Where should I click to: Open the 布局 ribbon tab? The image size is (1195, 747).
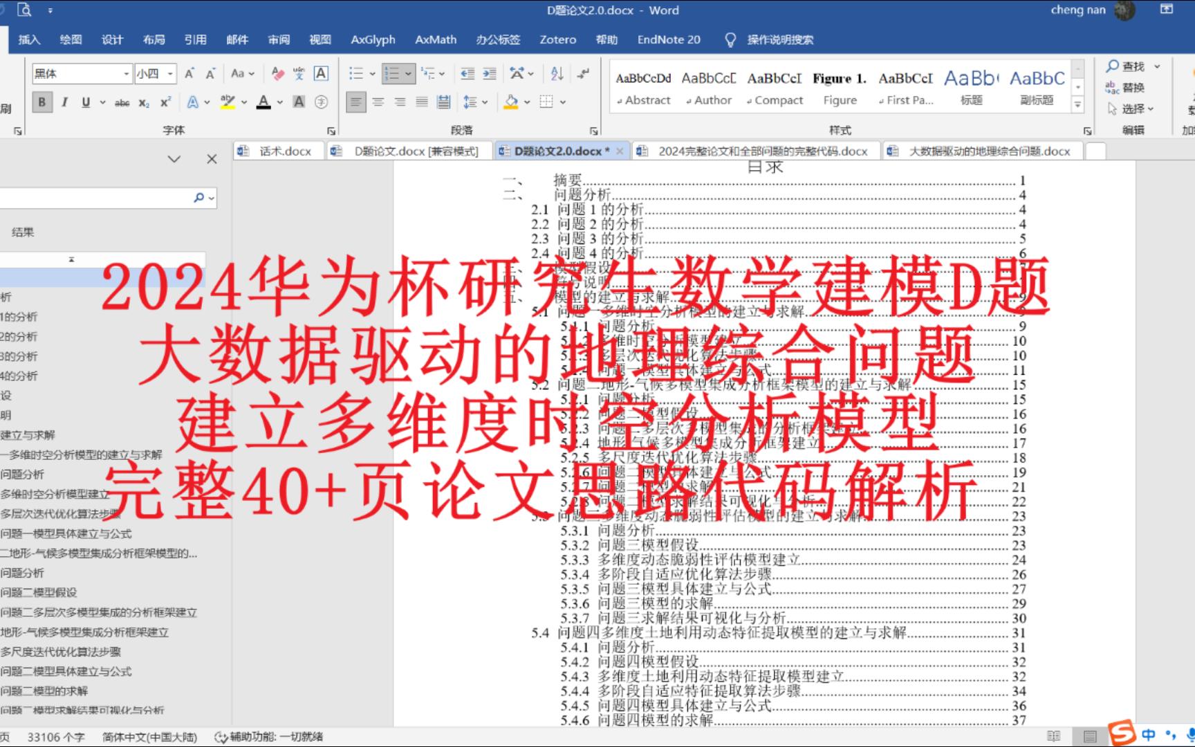pos(154,39)
